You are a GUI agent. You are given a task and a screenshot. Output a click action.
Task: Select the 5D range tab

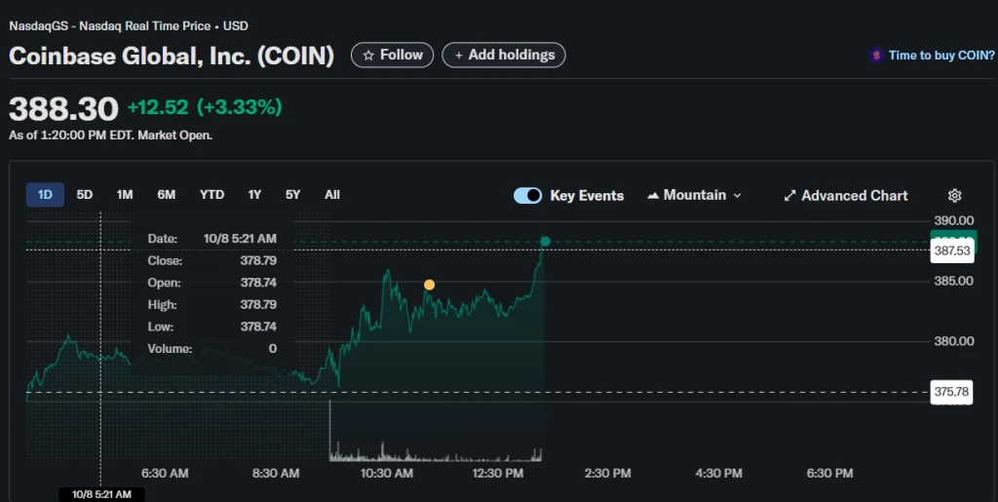coord(85,195)
